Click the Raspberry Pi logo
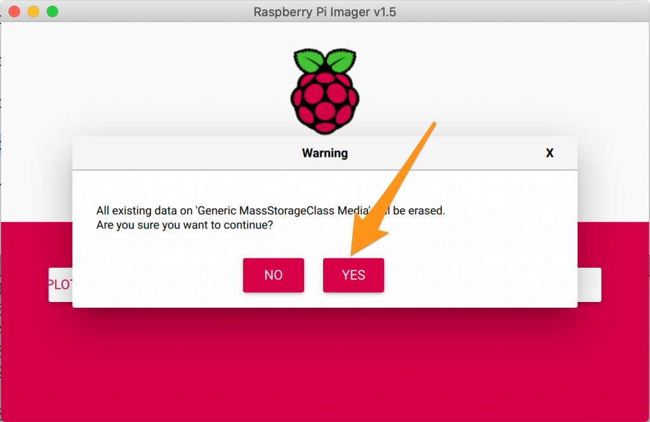The image size is (650, 422). [324, 91]
